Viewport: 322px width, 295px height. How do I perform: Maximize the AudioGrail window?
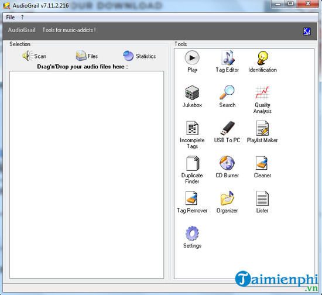tap(290, 4)
